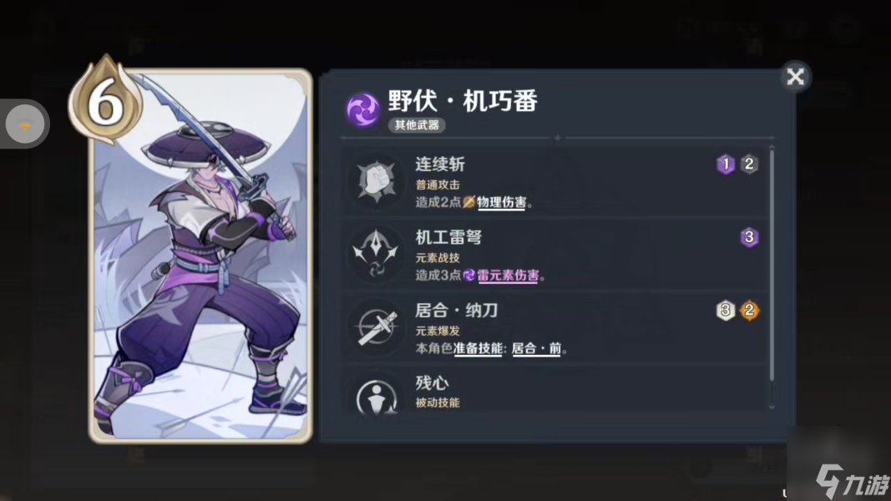
Task: Click the skill list vertical scrollbar
Action: tap(771, 264)
